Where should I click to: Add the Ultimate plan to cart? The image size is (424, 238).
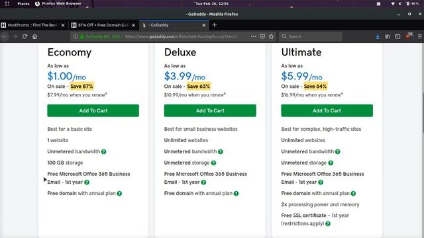[327, 110]
